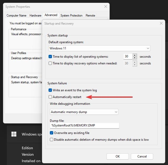The width and height of the screenshot is (168, 165).
Task: Uncheck Overwrite any existing file
Action: (51, 133)
